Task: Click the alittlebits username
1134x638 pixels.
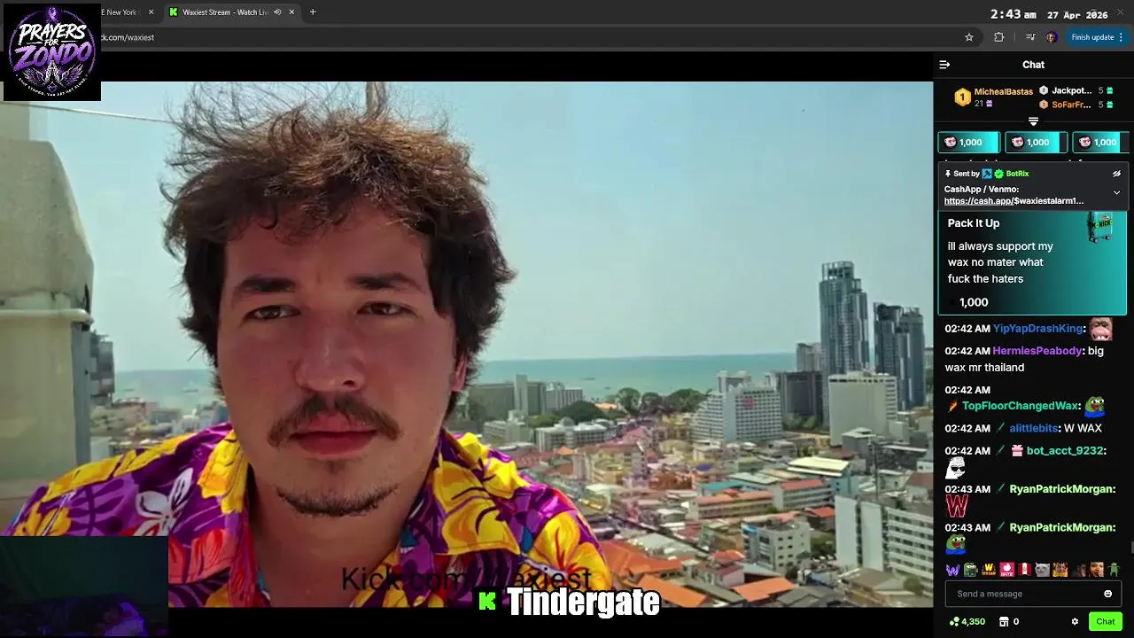Action: pyautogui.click(x=1033, y=428)
